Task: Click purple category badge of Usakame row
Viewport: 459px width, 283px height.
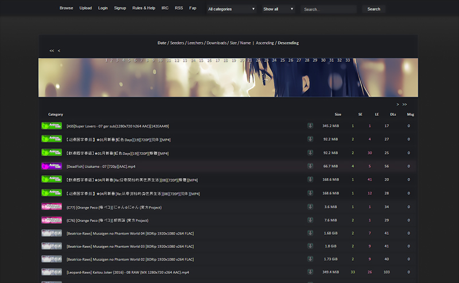Action: point(52,166)
